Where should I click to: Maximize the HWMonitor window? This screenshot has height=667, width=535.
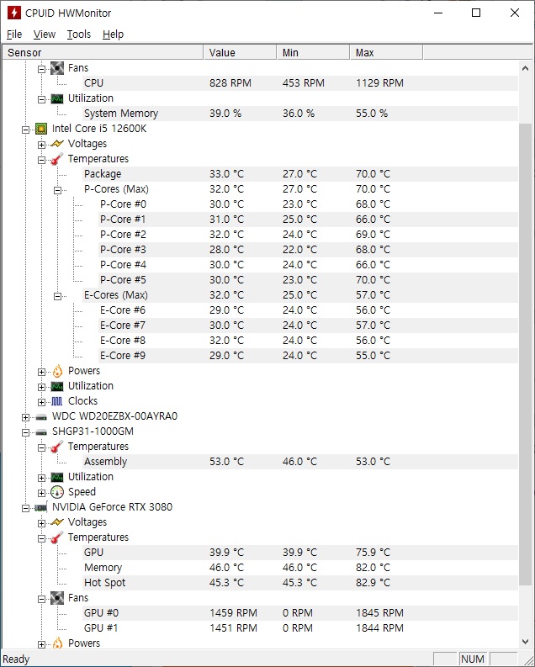click(x=476, y=13)
